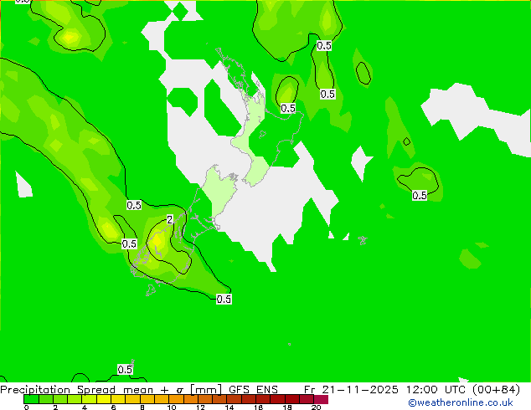Click the contour label '2' over South Island
Screen dimensions: 531x410
pyautogui.click(x=170, y=219)
